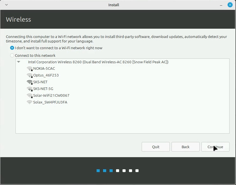Choose the "Connect to this network" radio button
The width and height of the screenshot is (236, 185).
(x=12, y=56)
